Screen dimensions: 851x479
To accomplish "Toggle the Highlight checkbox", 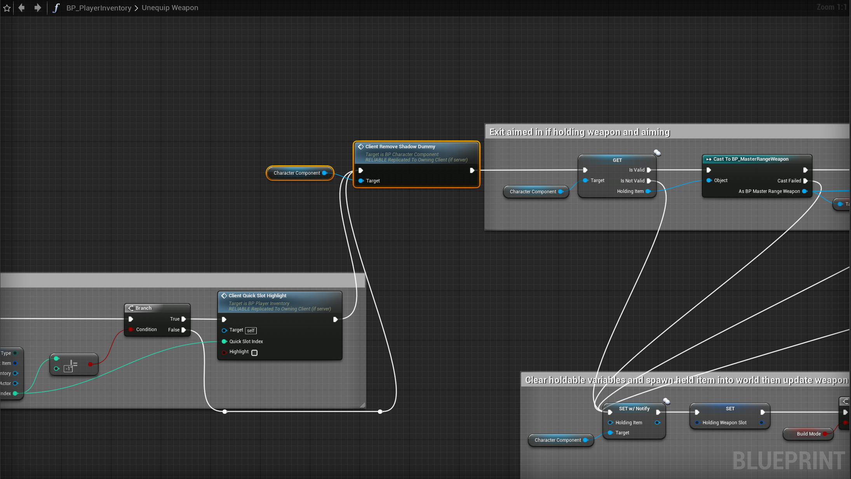I will click(x=254, y=353).
